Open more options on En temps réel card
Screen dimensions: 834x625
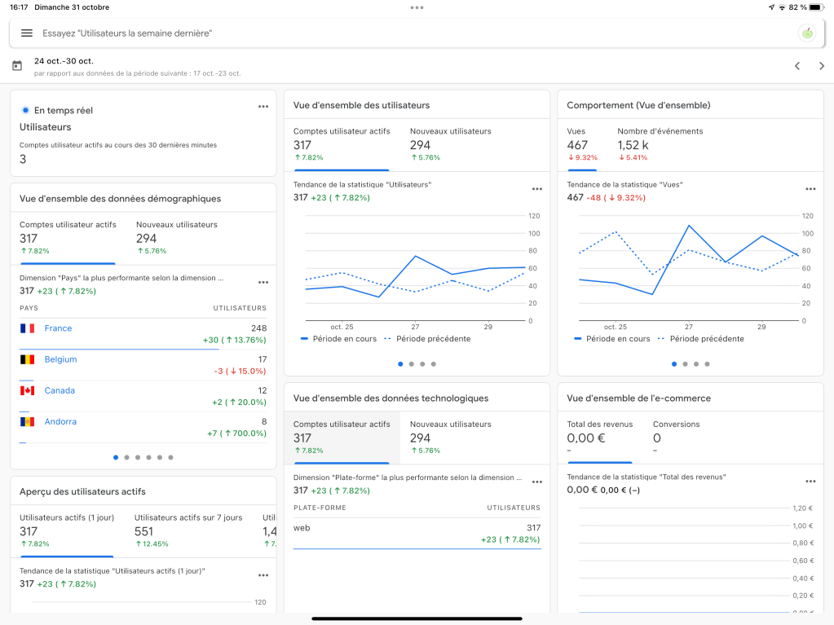(x=263, y=107)
